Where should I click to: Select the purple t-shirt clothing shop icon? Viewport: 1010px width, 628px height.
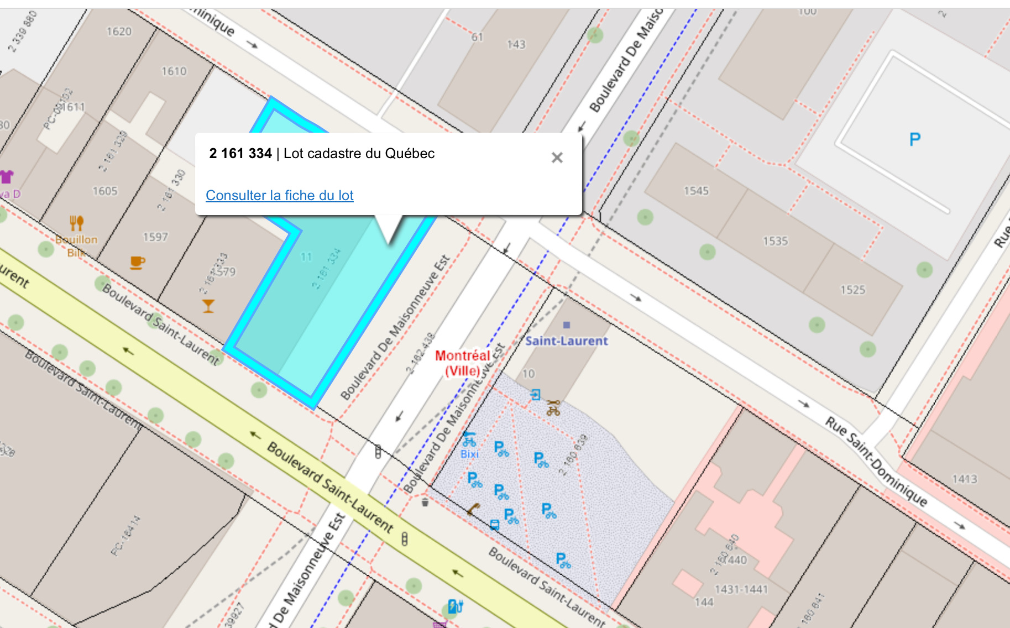(x=7, y=177)
